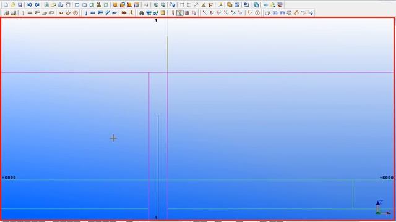
Task: Select the grey concrete slab tool
Action: click(x=45, y=13)
